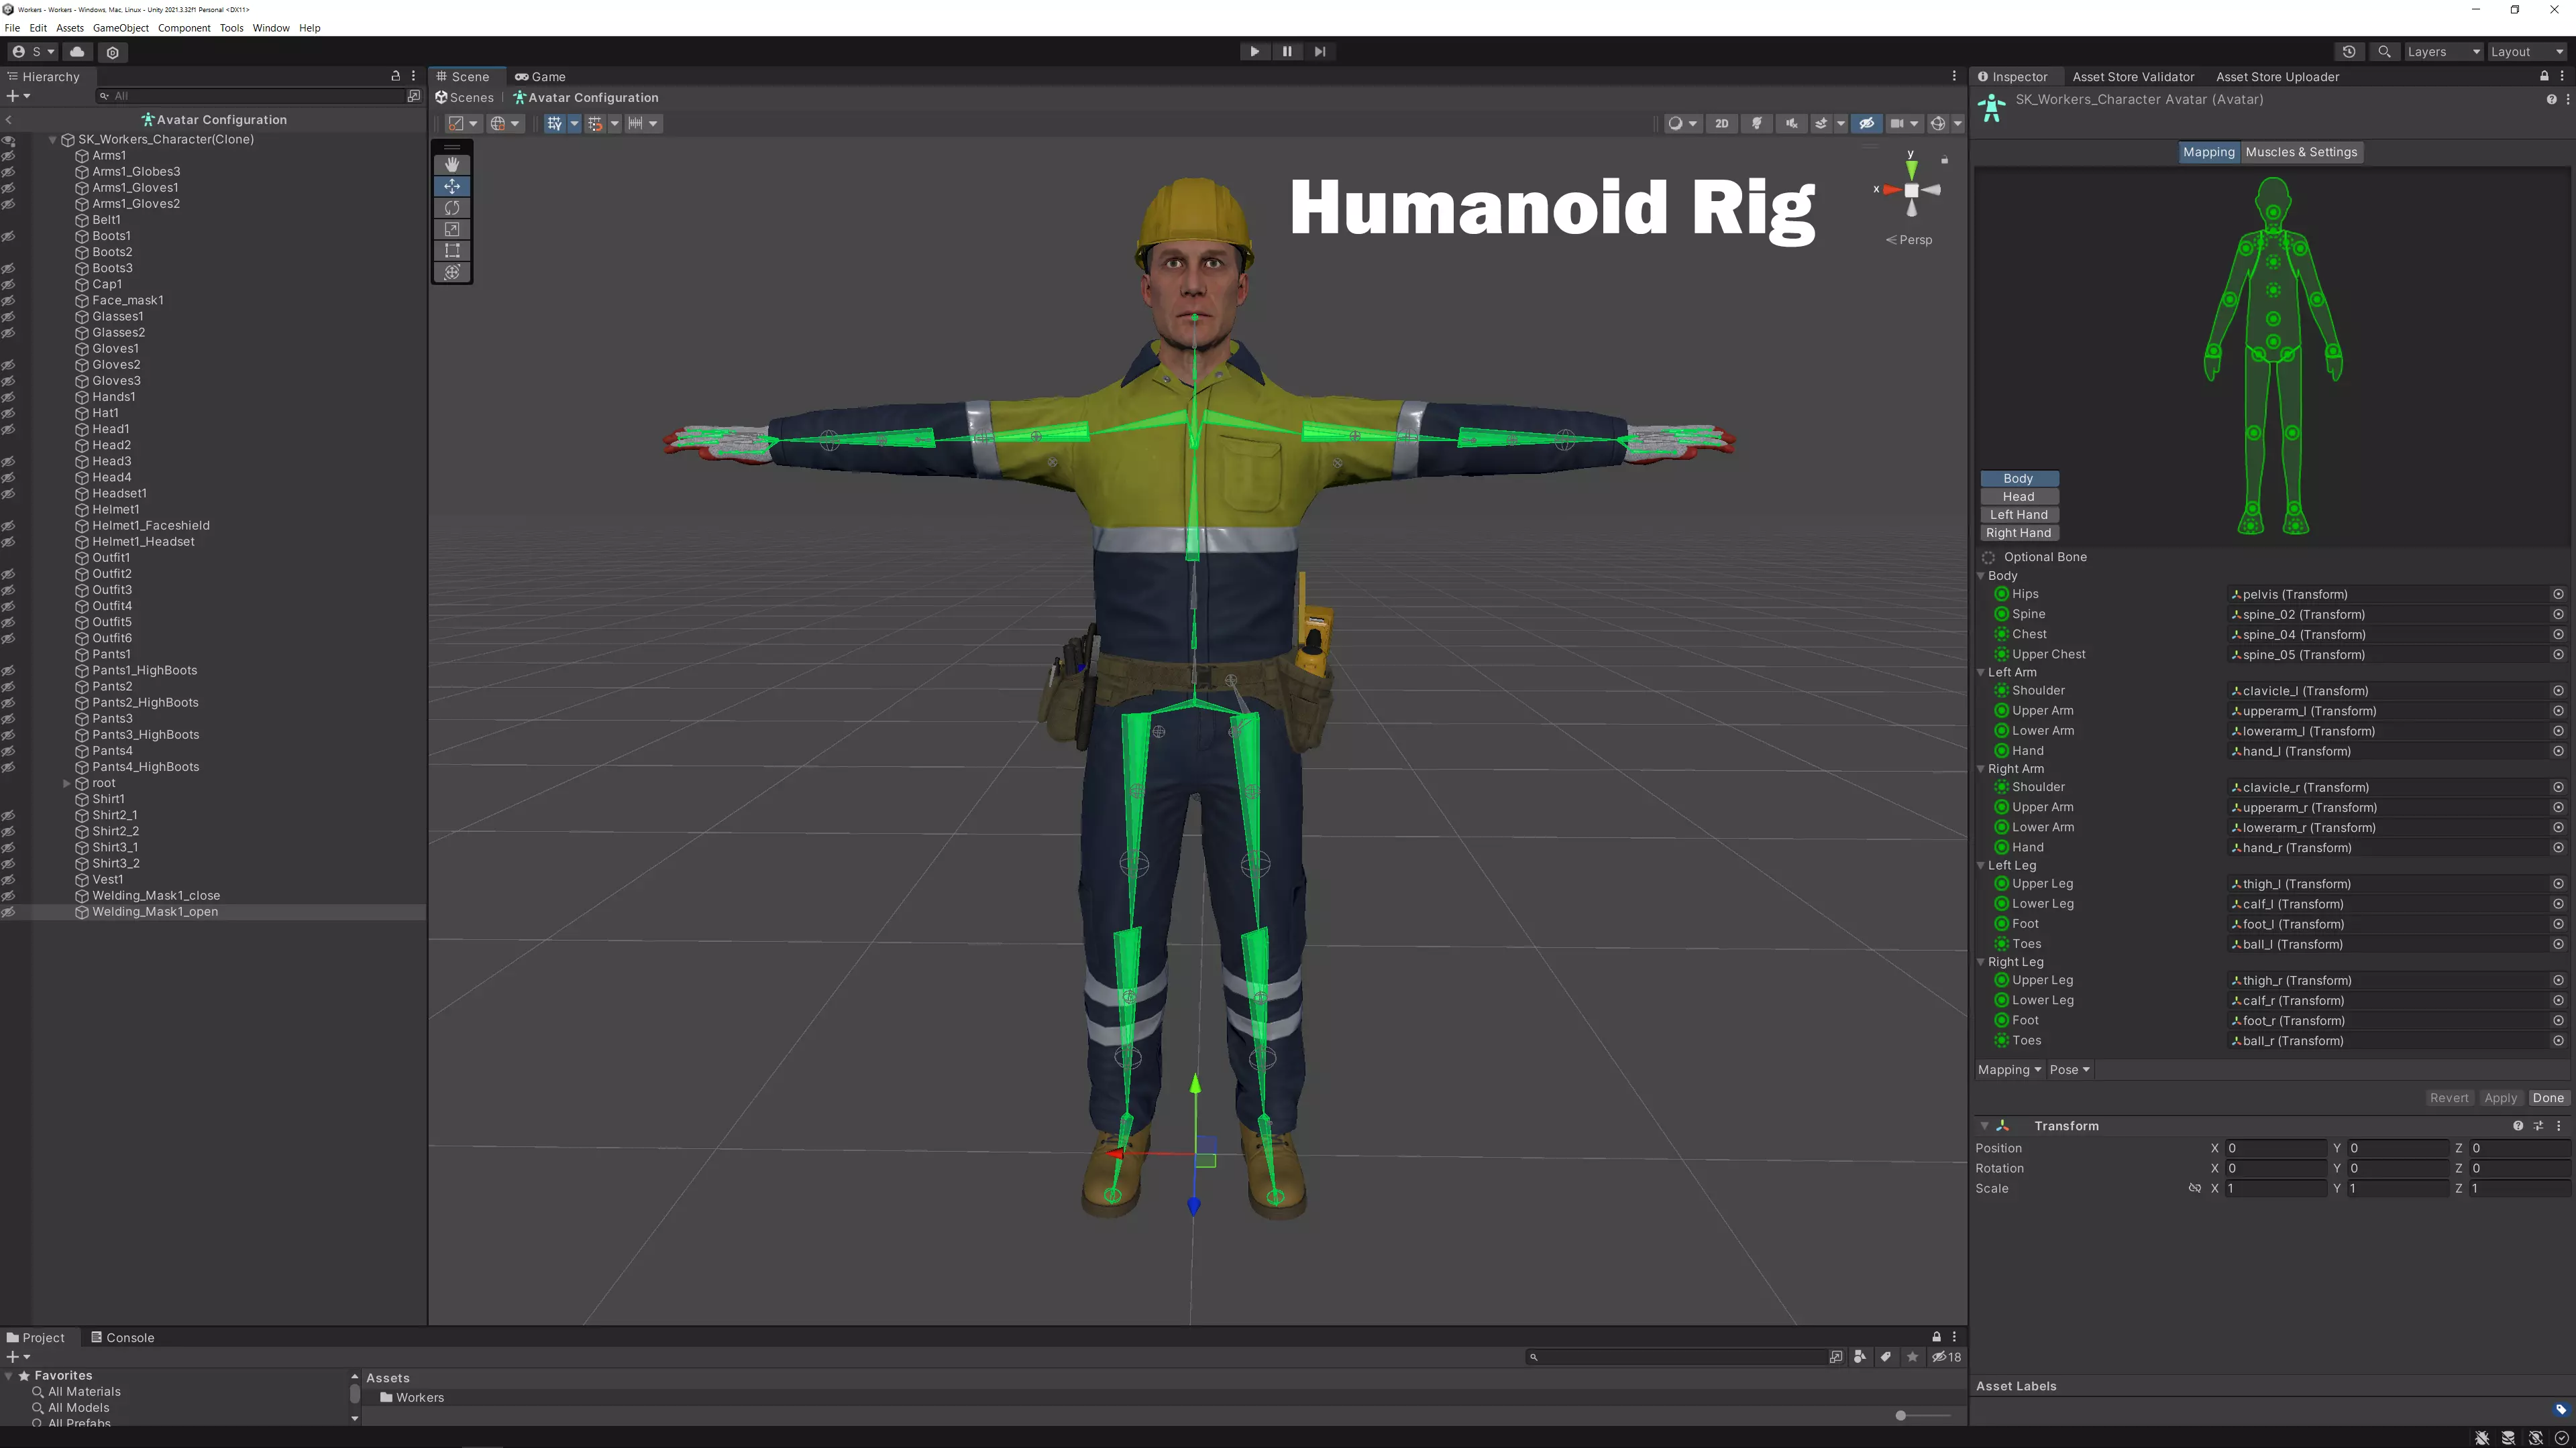2576x1448 pixels.
Task: Select the Move tool
Action: (x=452, y=186)
